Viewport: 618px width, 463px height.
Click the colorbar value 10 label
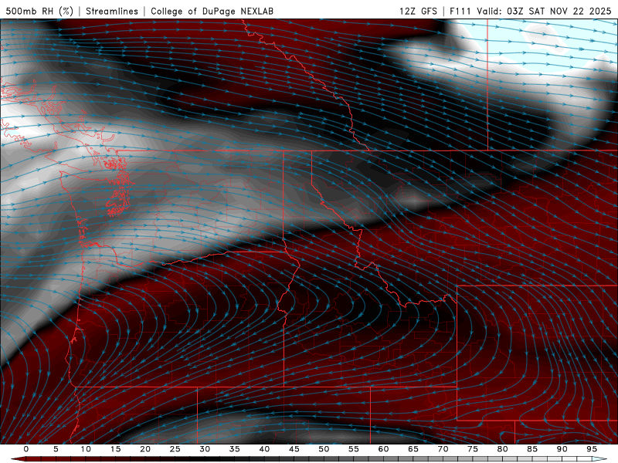click(x=86, y=449)
